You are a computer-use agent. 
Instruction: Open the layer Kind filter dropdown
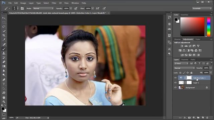pos(181,63)
